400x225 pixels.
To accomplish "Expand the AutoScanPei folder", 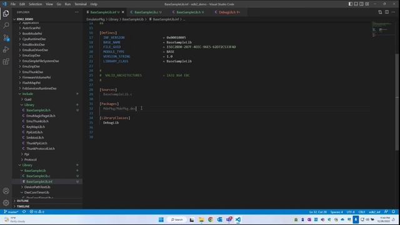I will 31,28.
